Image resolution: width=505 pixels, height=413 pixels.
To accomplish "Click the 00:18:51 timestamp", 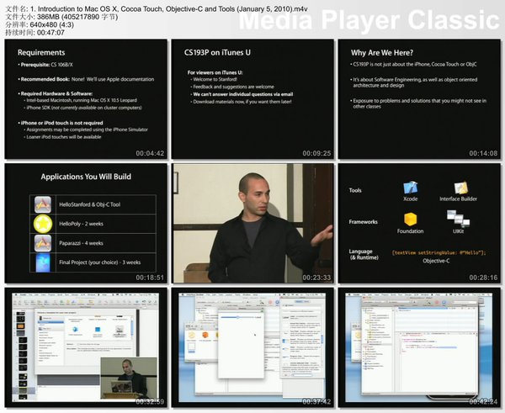I will 150,278.
